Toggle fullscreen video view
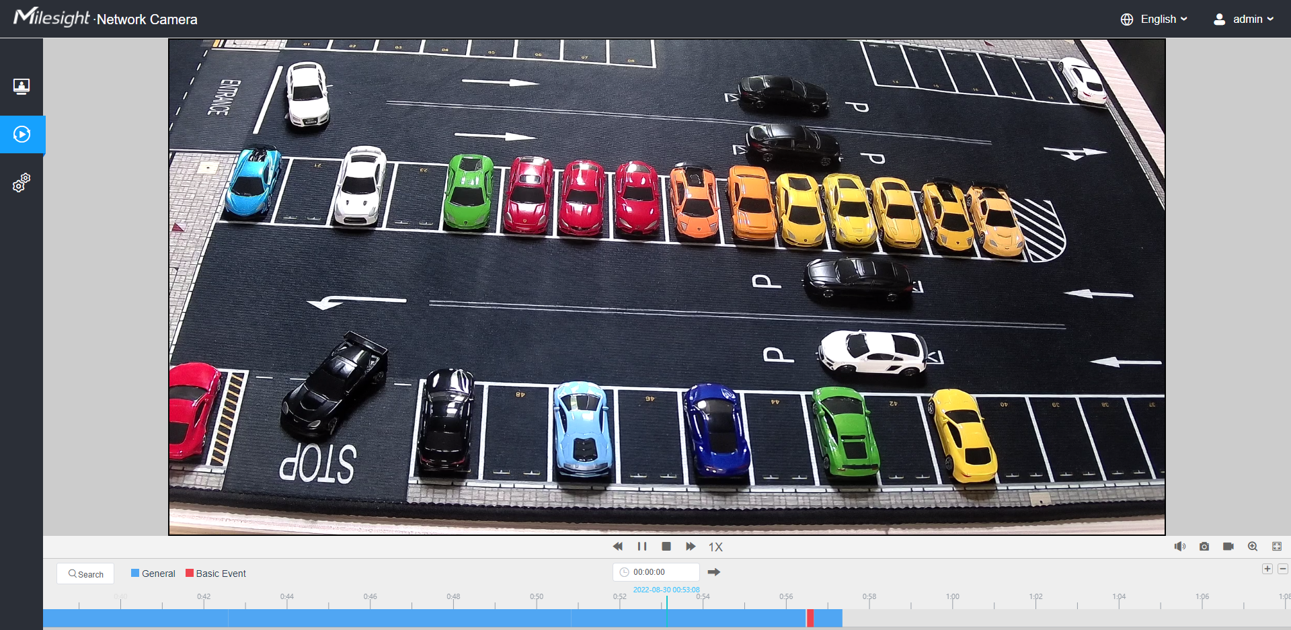Viewport: 1291px width, 630px height. coord(1277,547)
